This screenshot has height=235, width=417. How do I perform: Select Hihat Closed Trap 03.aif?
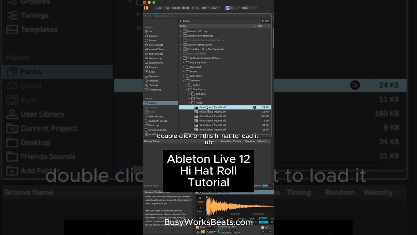[x=225, y=116]
